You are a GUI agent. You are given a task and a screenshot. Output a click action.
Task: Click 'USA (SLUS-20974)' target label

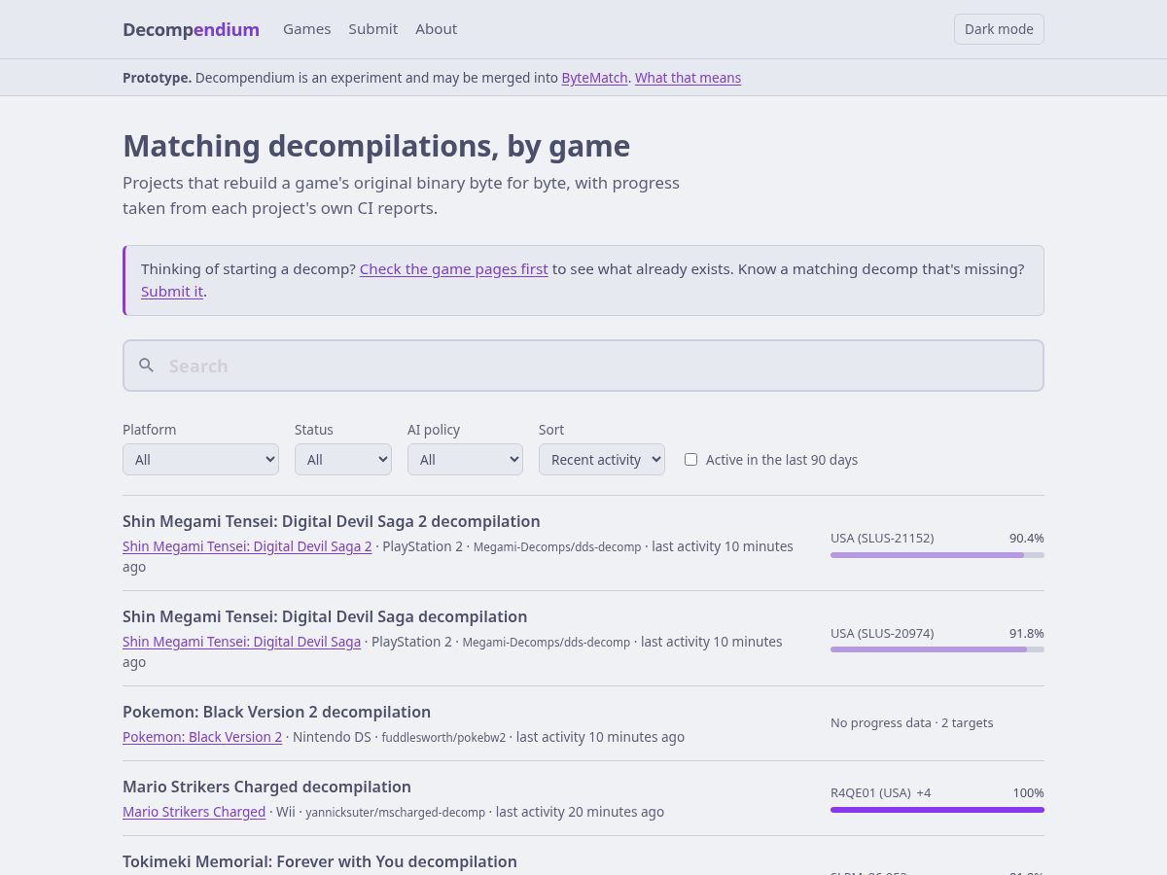point(882,634)
